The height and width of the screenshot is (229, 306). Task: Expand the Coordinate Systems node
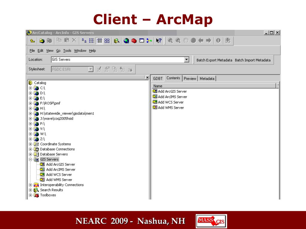coord(30,144)
